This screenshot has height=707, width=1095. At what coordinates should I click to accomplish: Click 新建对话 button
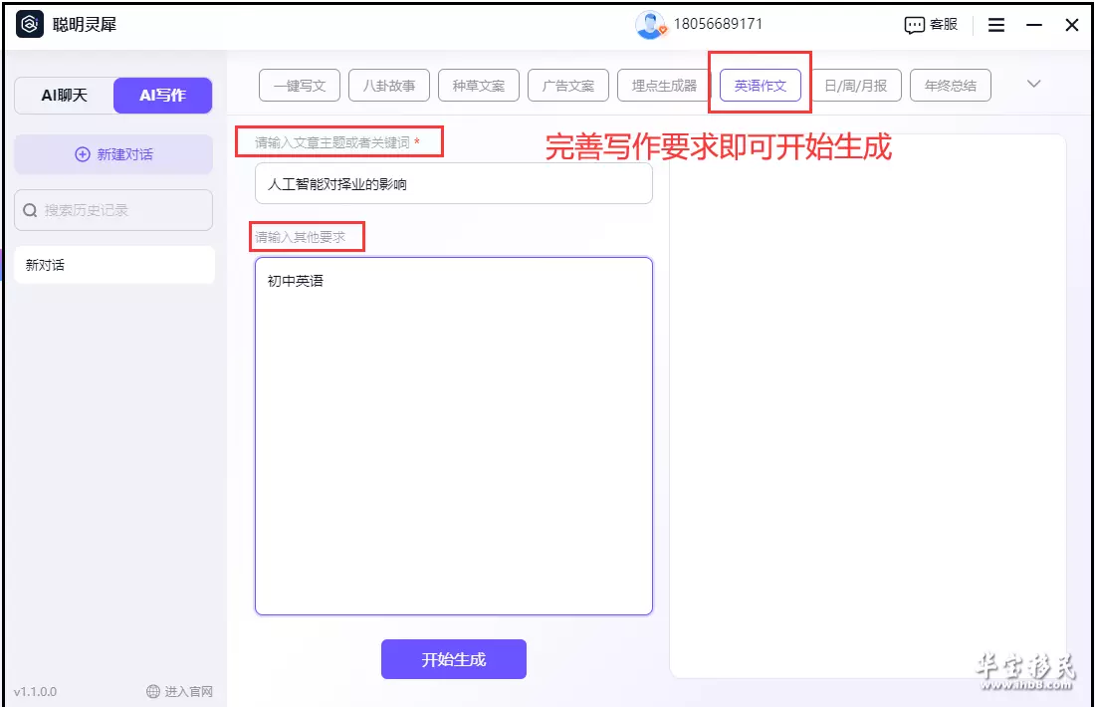pyautogui.click(x=113, y=154)
